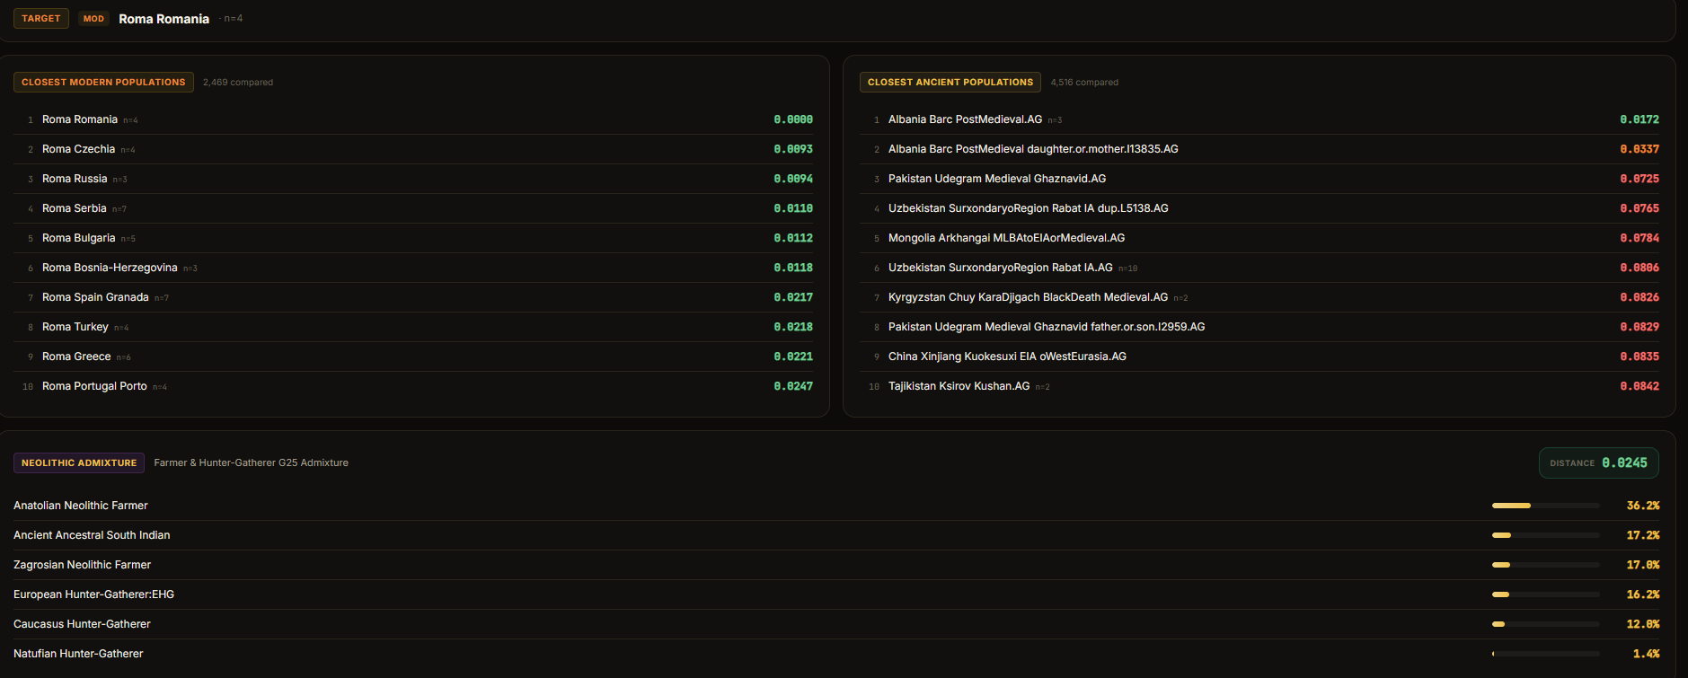Select Pakistan Udegram Medieval Ghaznavid.AG row

click(1259, 179)
